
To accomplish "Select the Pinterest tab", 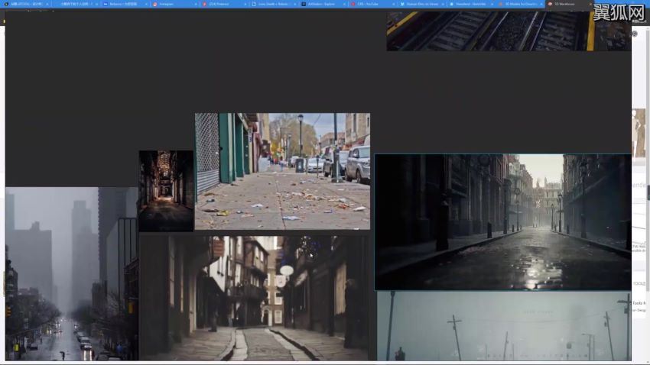I will [x=222, y=4].
